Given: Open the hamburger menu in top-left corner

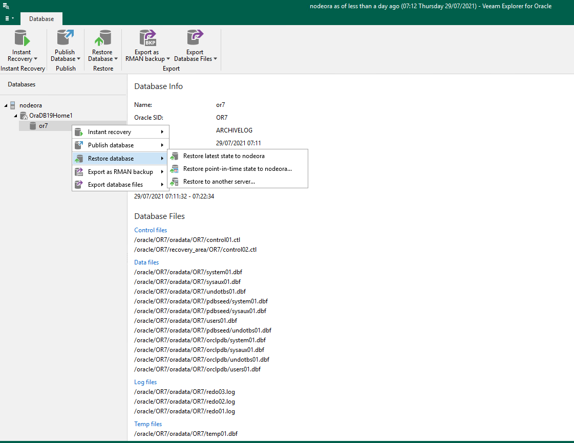Looking at the screenshot, I should tap(8, 18).
